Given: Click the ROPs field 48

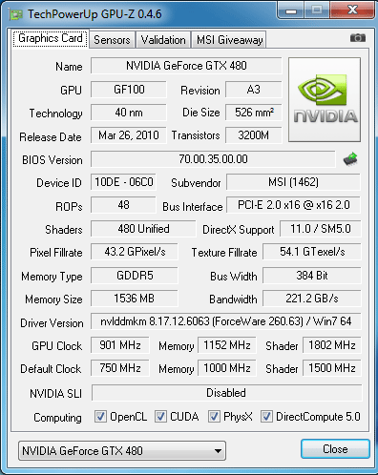Looking at the screenshot, I should pyautogui.click(x=123, y=205).
